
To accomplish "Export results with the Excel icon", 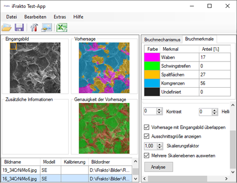I will coord(62,27).
